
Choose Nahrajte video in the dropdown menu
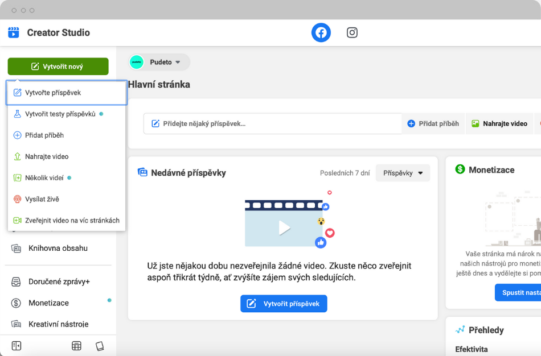coord(67,156)
